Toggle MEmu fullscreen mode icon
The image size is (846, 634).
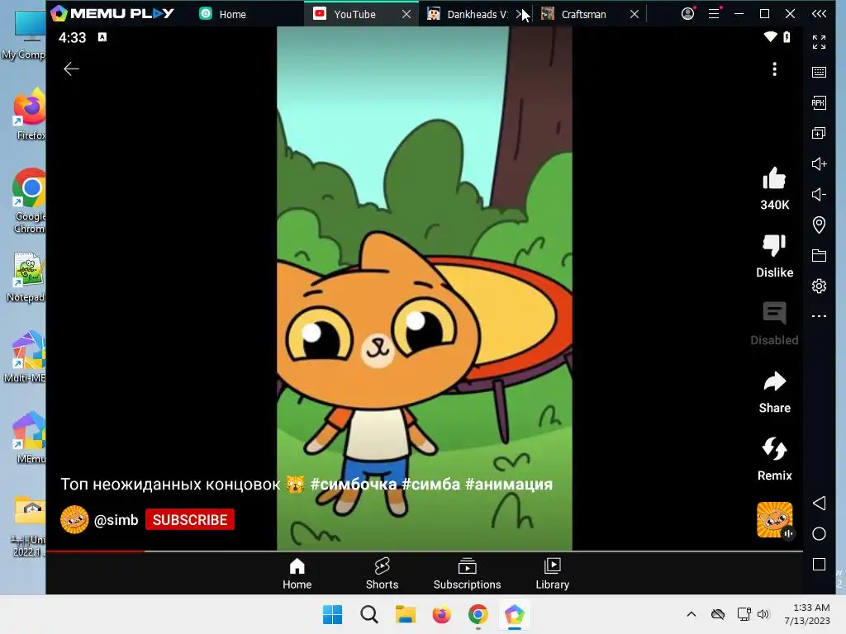(x=819, y=41)
